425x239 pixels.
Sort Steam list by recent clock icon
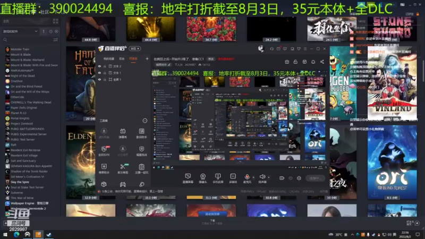click(50, 31)
